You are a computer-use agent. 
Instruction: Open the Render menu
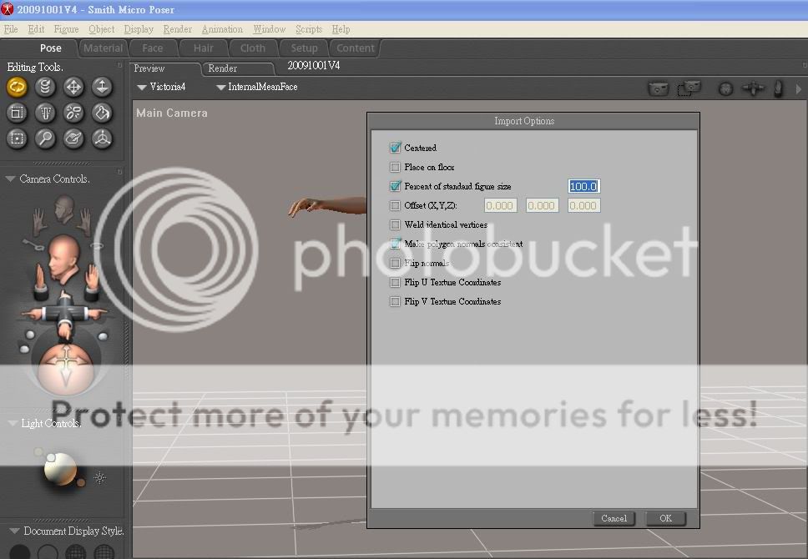pyautogui.click(x=177, y=29)
